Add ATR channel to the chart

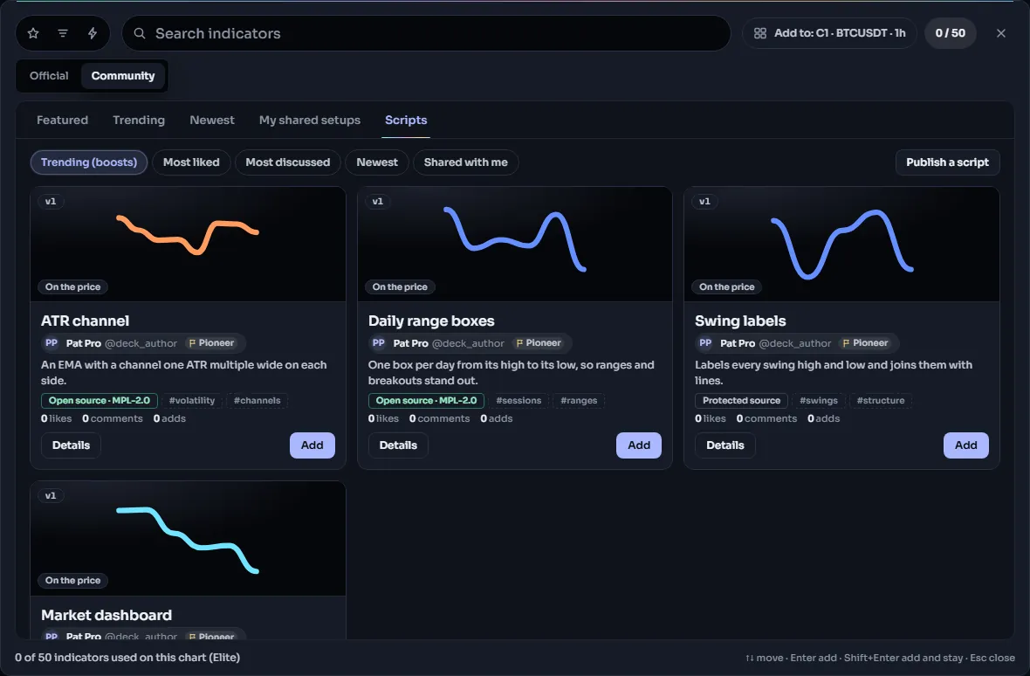pos(312,445)
